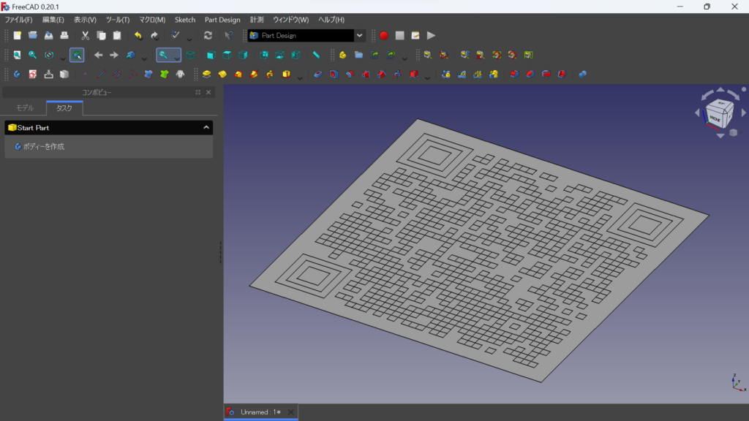Image resolution: width=749 pixels, height=421 pixels.
Task: Close the コンボビュー panel
Action: (208, 92)
